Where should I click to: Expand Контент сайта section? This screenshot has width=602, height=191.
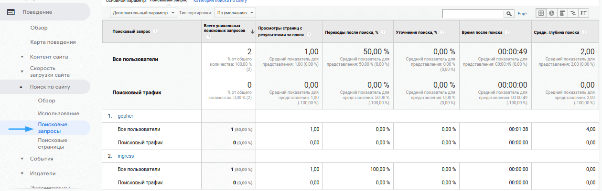point(21,57)
